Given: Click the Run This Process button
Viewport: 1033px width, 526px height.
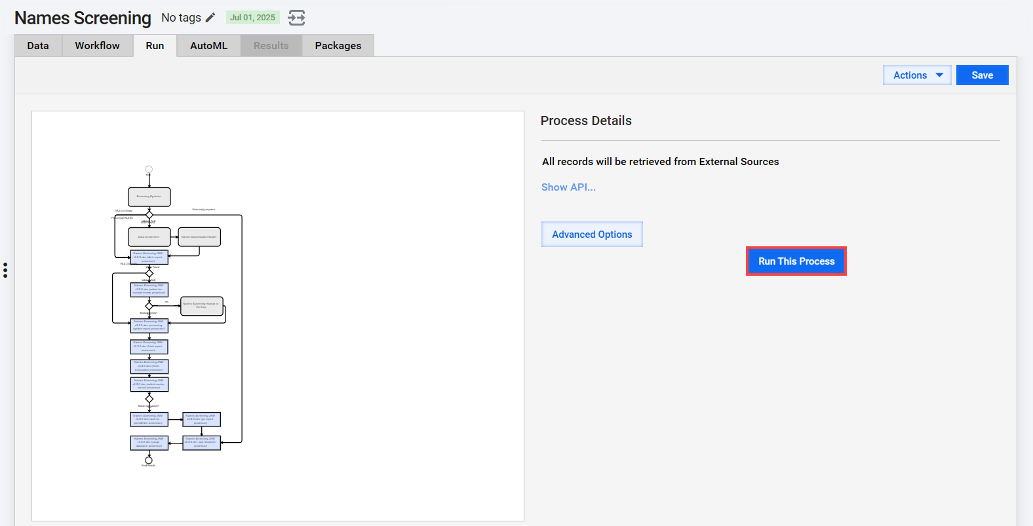Looking at the screenshot, I should (796, 261).
